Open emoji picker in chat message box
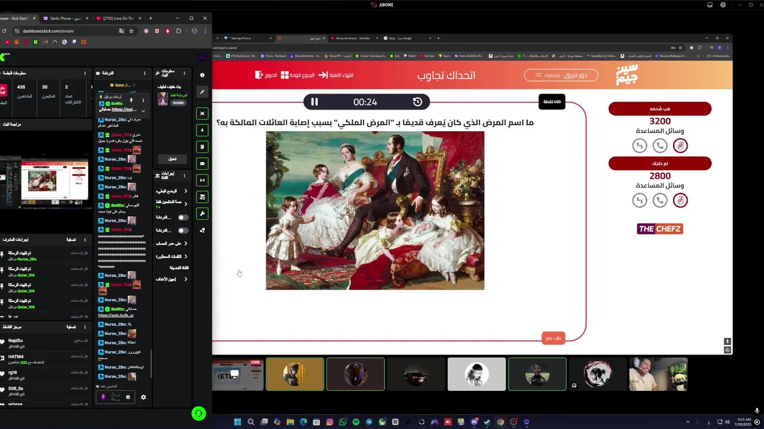 point(128,397)
